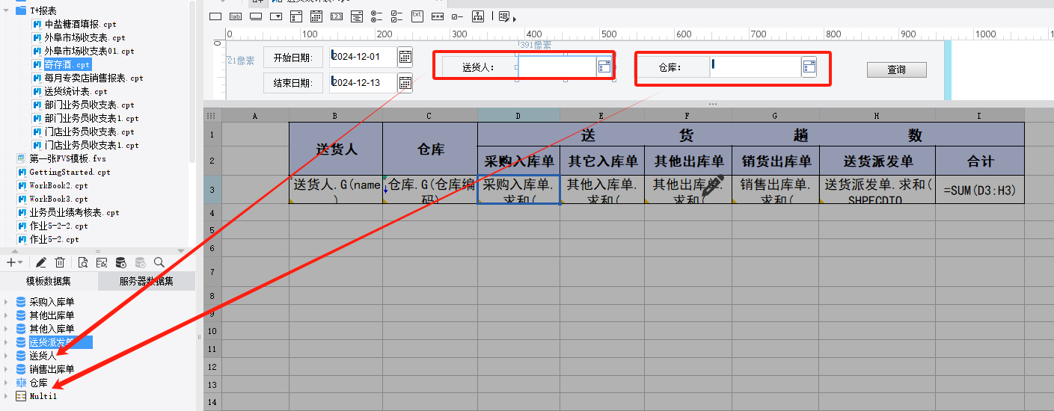This screenshot has height=411, width=1054.
Task: Select the text box widget icon
Action: pyautogui.click(x=215, y=16)
